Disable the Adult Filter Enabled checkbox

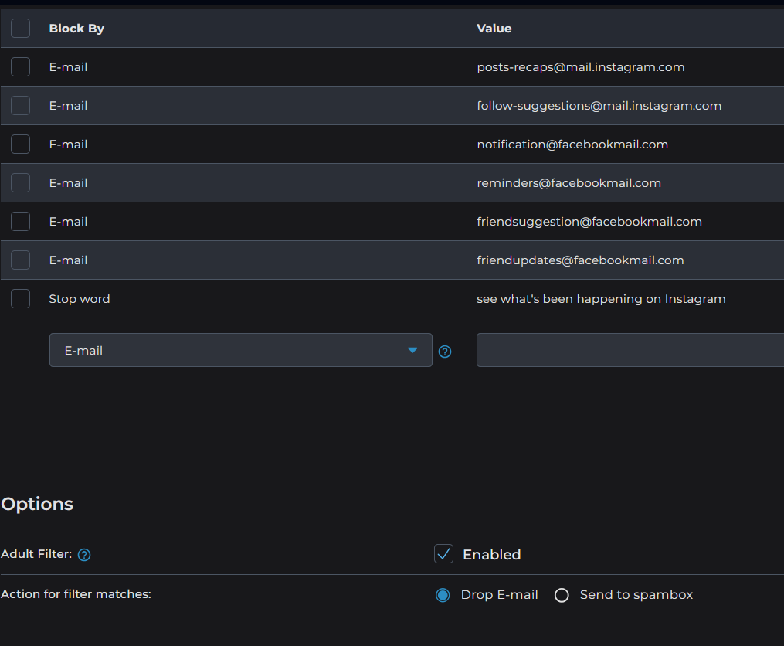point(443,554)
